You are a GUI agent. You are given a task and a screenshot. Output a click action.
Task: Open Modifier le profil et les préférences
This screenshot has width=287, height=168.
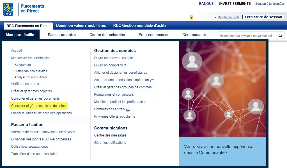pos(119,102)
